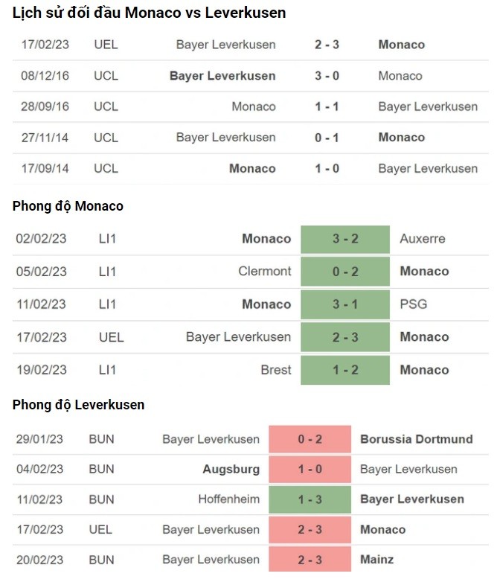Click the green 3 - 2 score beside Auxerre
The width and height of the screenshot is (497, 585).
click(345, 239)
